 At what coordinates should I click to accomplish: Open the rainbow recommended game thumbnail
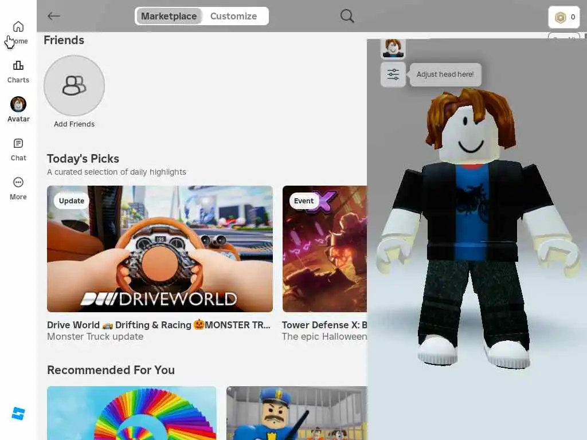click(x=132, y=413)
